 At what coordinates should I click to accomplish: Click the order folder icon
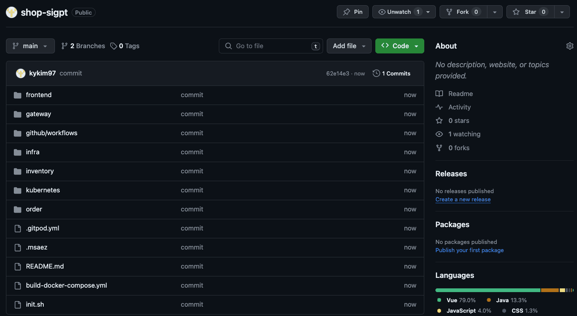(18, 210)
